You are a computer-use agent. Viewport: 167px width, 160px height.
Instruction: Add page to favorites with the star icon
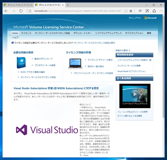pyautogui.click(x=131, y=11)
